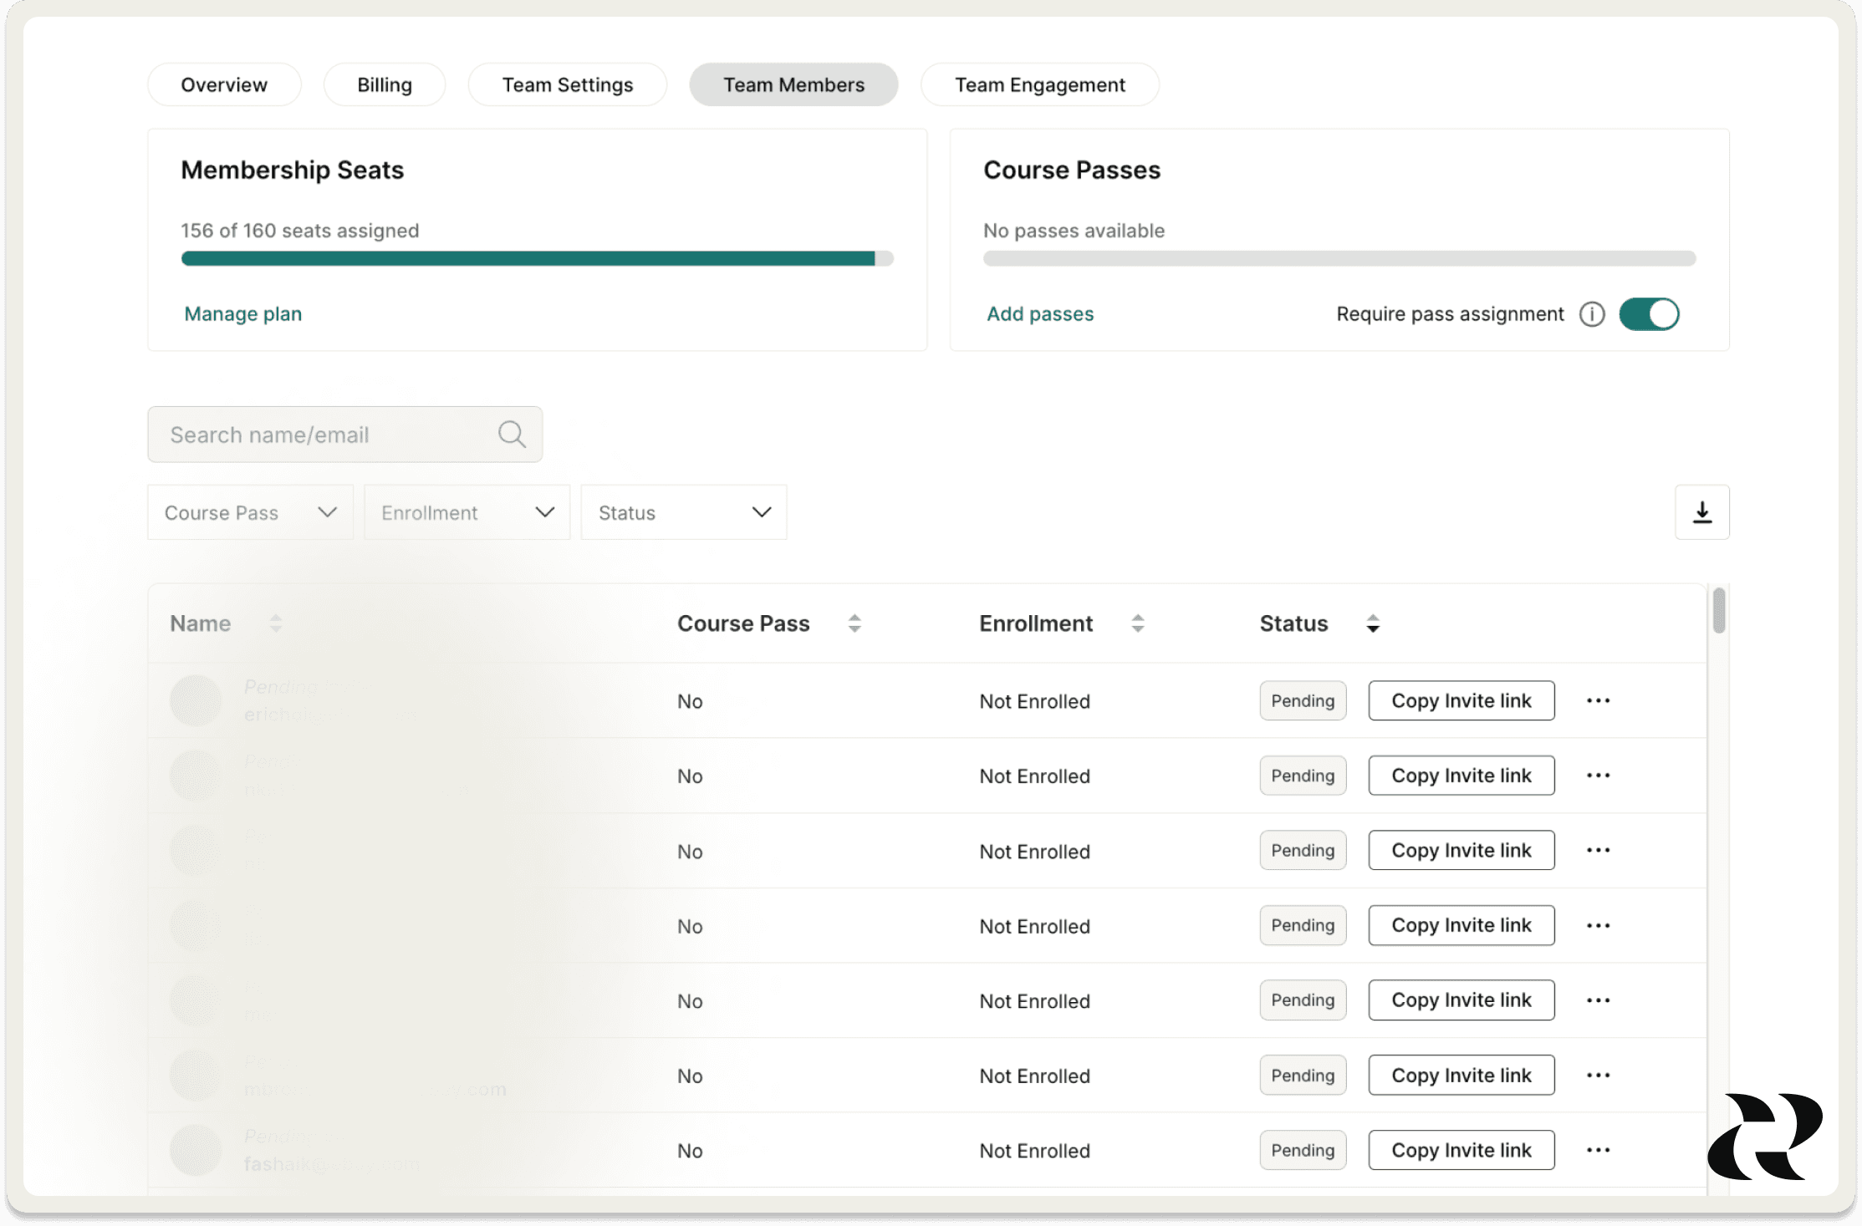
Task: Open the Team Engagement tab
Action: [x=1039, y=85]
